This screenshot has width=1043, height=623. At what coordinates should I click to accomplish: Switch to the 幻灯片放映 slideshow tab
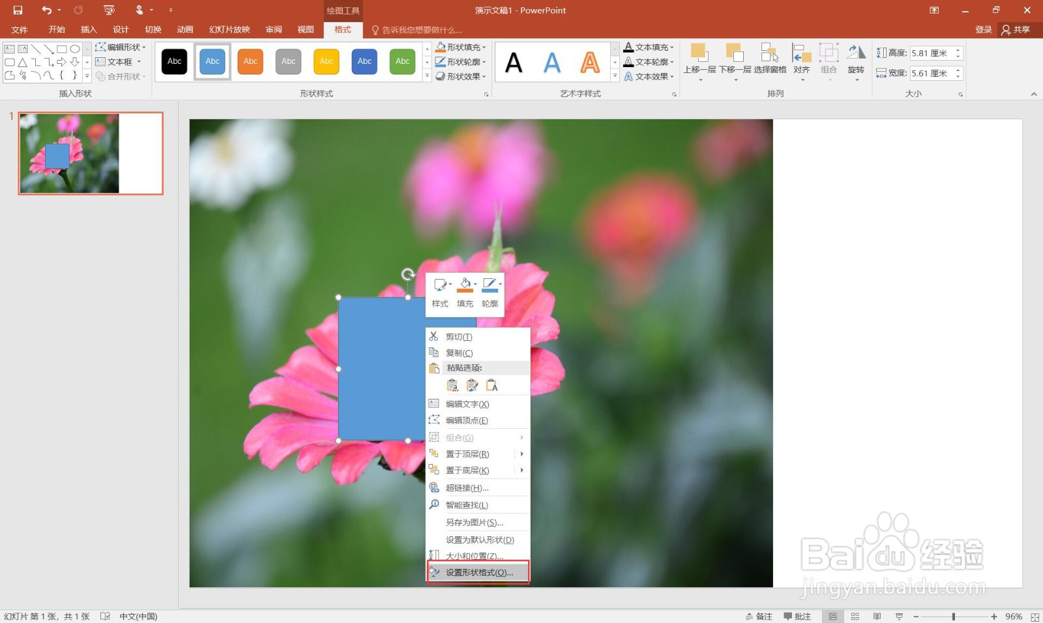click(x=229, y=29)
